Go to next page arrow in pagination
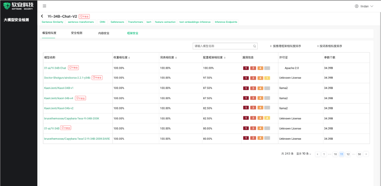This screenshot has width=381, height=186. point(366,154)
